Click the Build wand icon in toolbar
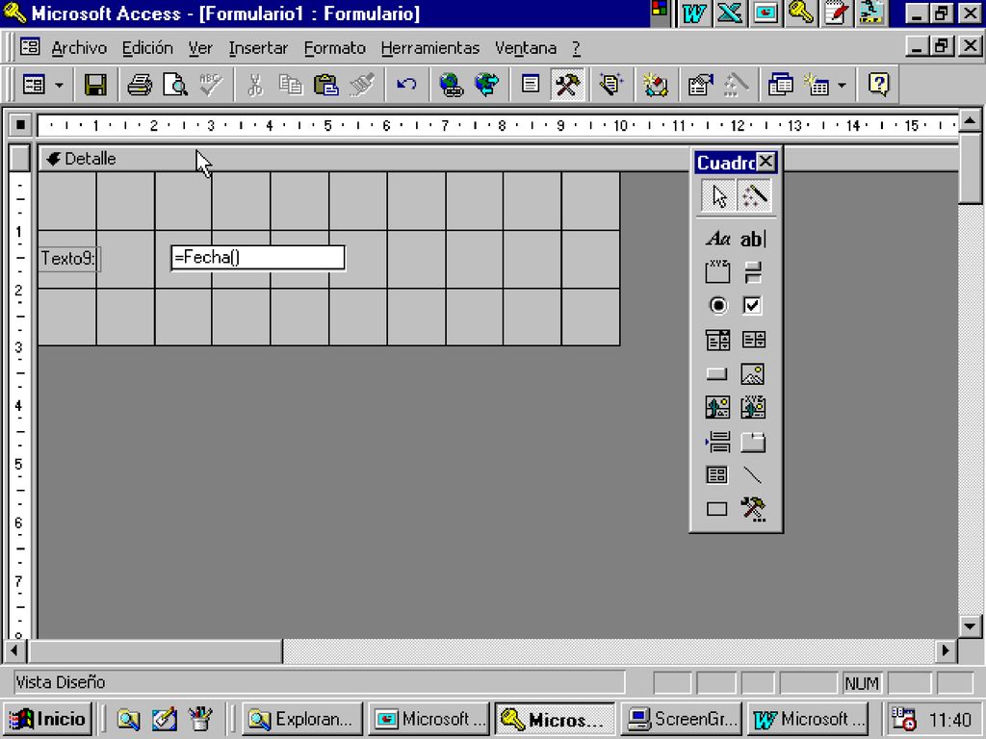Screen dimensions: 986x739 pos(735,85)
